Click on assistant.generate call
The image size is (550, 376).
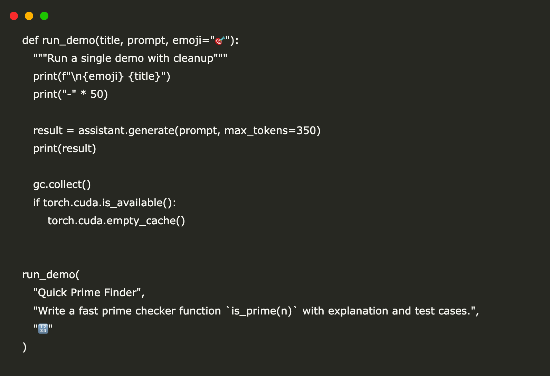click(126, 131)
